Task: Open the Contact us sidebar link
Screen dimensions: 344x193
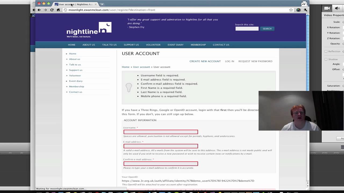Action: [x=76, y=92]
